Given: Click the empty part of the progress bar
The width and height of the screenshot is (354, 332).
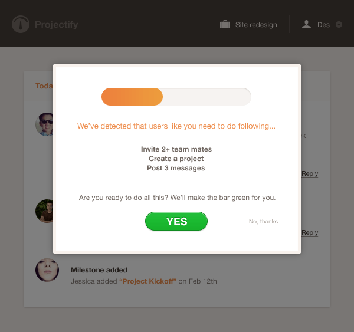Looking at the screenshot, I should [206, 97].
